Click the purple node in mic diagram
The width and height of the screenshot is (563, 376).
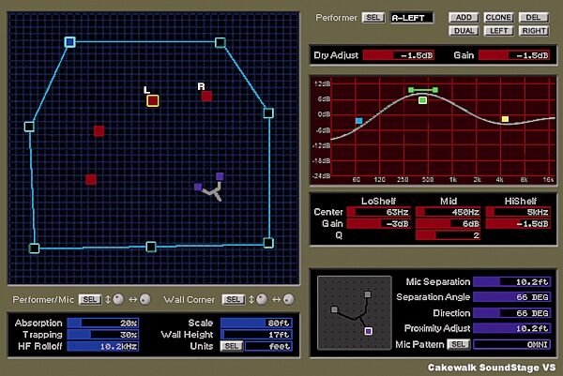pos(368,331)
